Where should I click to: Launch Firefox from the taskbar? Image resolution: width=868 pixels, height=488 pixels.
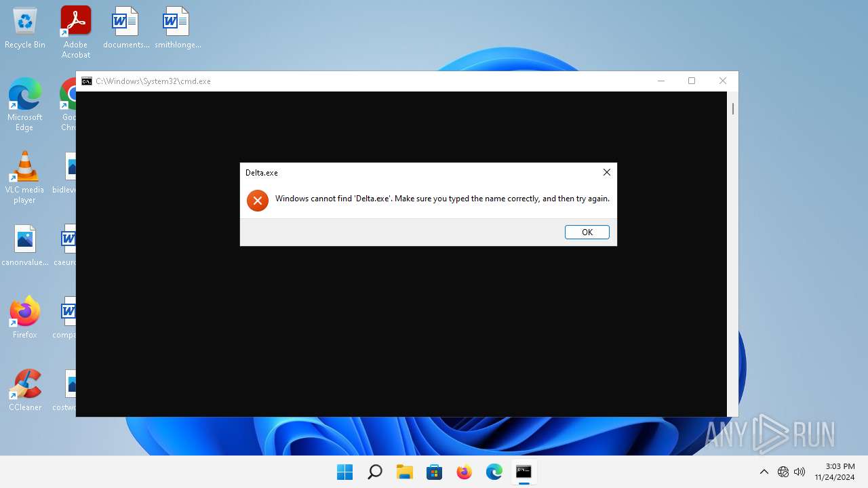(x=465, y=472)
